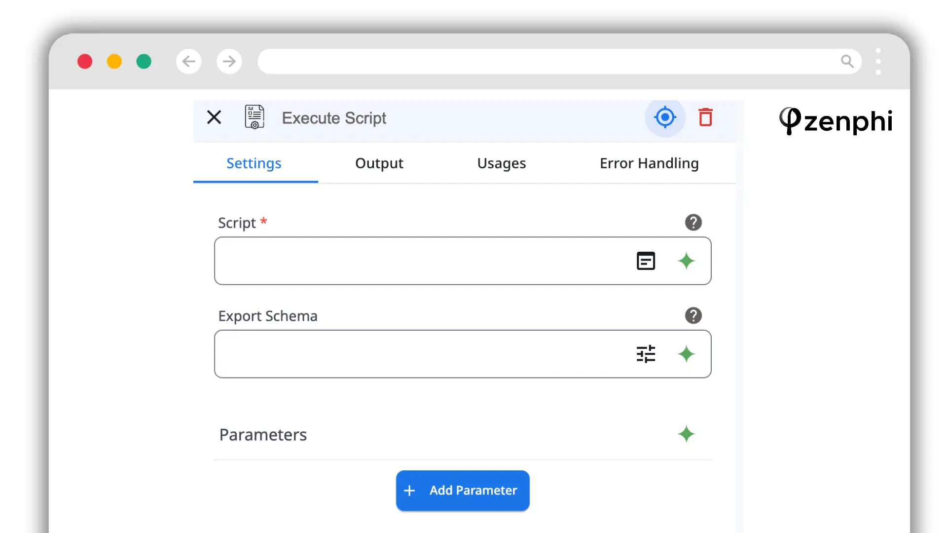Image resolution: width=947 pixels, height=533 pixels.
Task: Click the Execute Script document icon
Action: click(x=255, y=117)
